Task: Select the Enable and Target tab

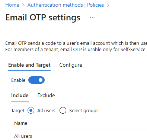Action: coord(29,65)
